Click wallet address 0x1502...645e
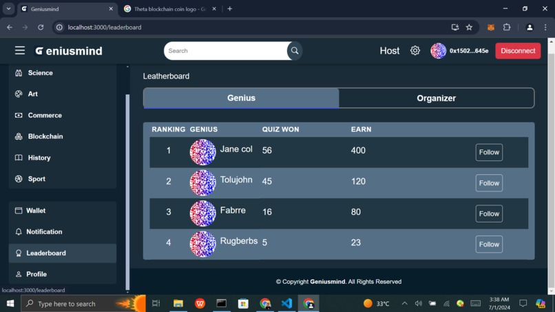 (x=469, y=51)
